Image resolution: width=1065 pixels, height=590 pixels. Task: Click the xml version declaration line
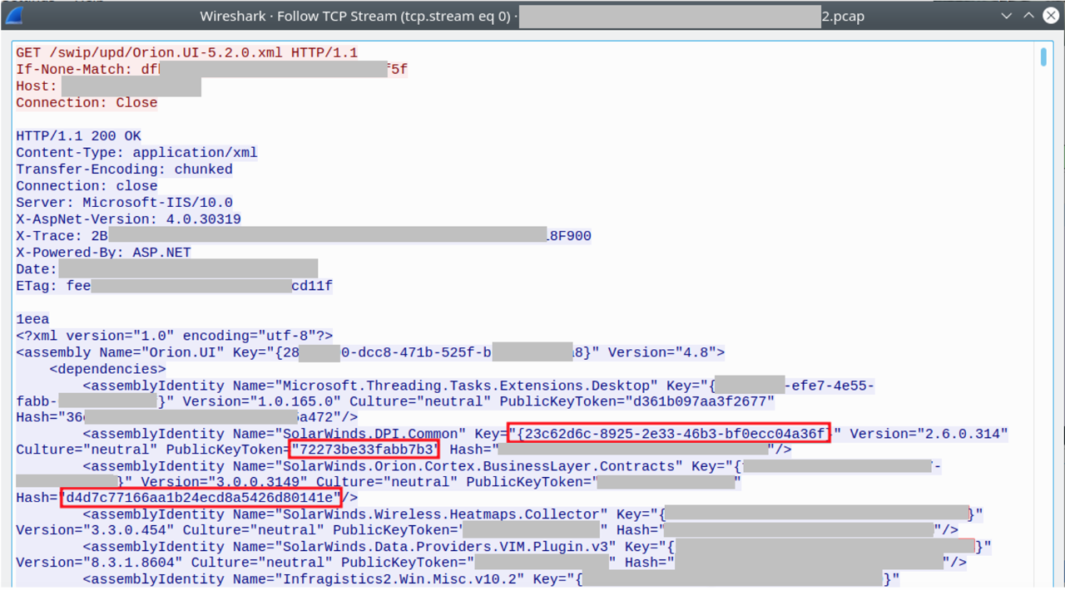coord(174,336)
